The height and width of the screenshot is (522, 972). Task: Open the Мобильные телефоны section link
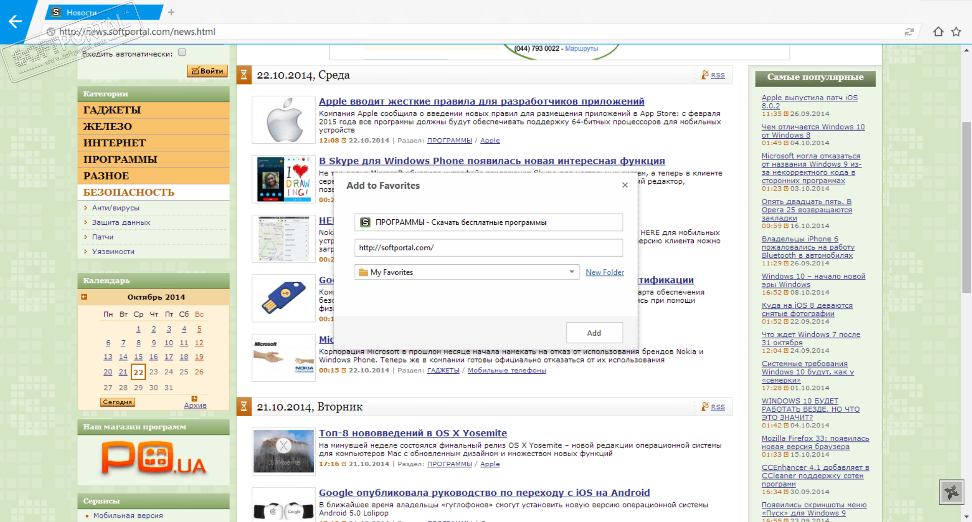pyautogui.click(x=507, y=371)
